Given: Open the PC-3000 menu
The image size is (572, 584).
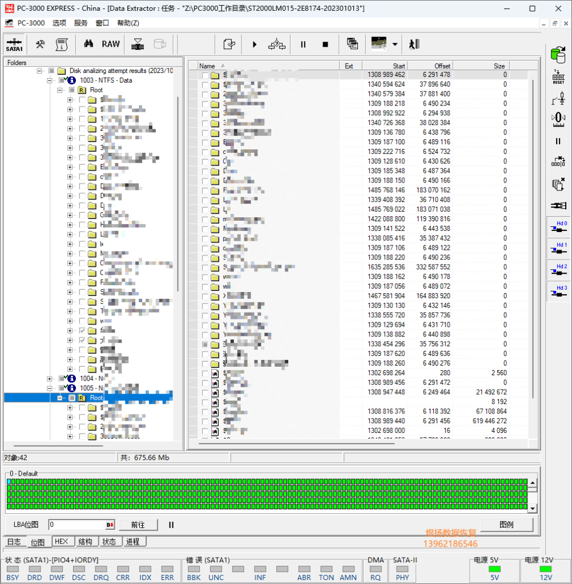Looking at the screenshot, I should tap(31, 23).
